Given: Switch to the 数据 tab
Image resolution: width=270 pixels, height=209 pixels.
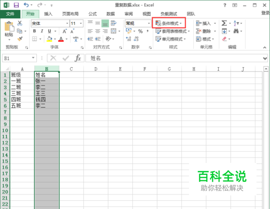Looking at the screenshot, I should tap(110, 14).
